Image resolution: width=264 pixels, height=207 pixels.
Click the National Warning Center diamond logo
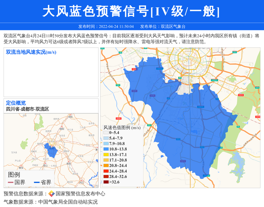pyautogui.click(x=51, y=194)
